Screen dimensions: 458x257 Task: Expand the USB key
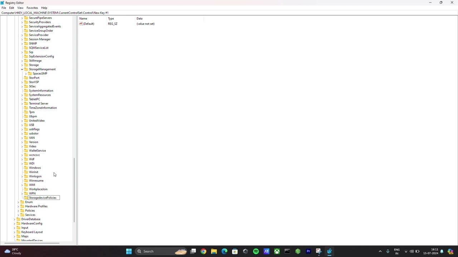[x=22, y=125]
